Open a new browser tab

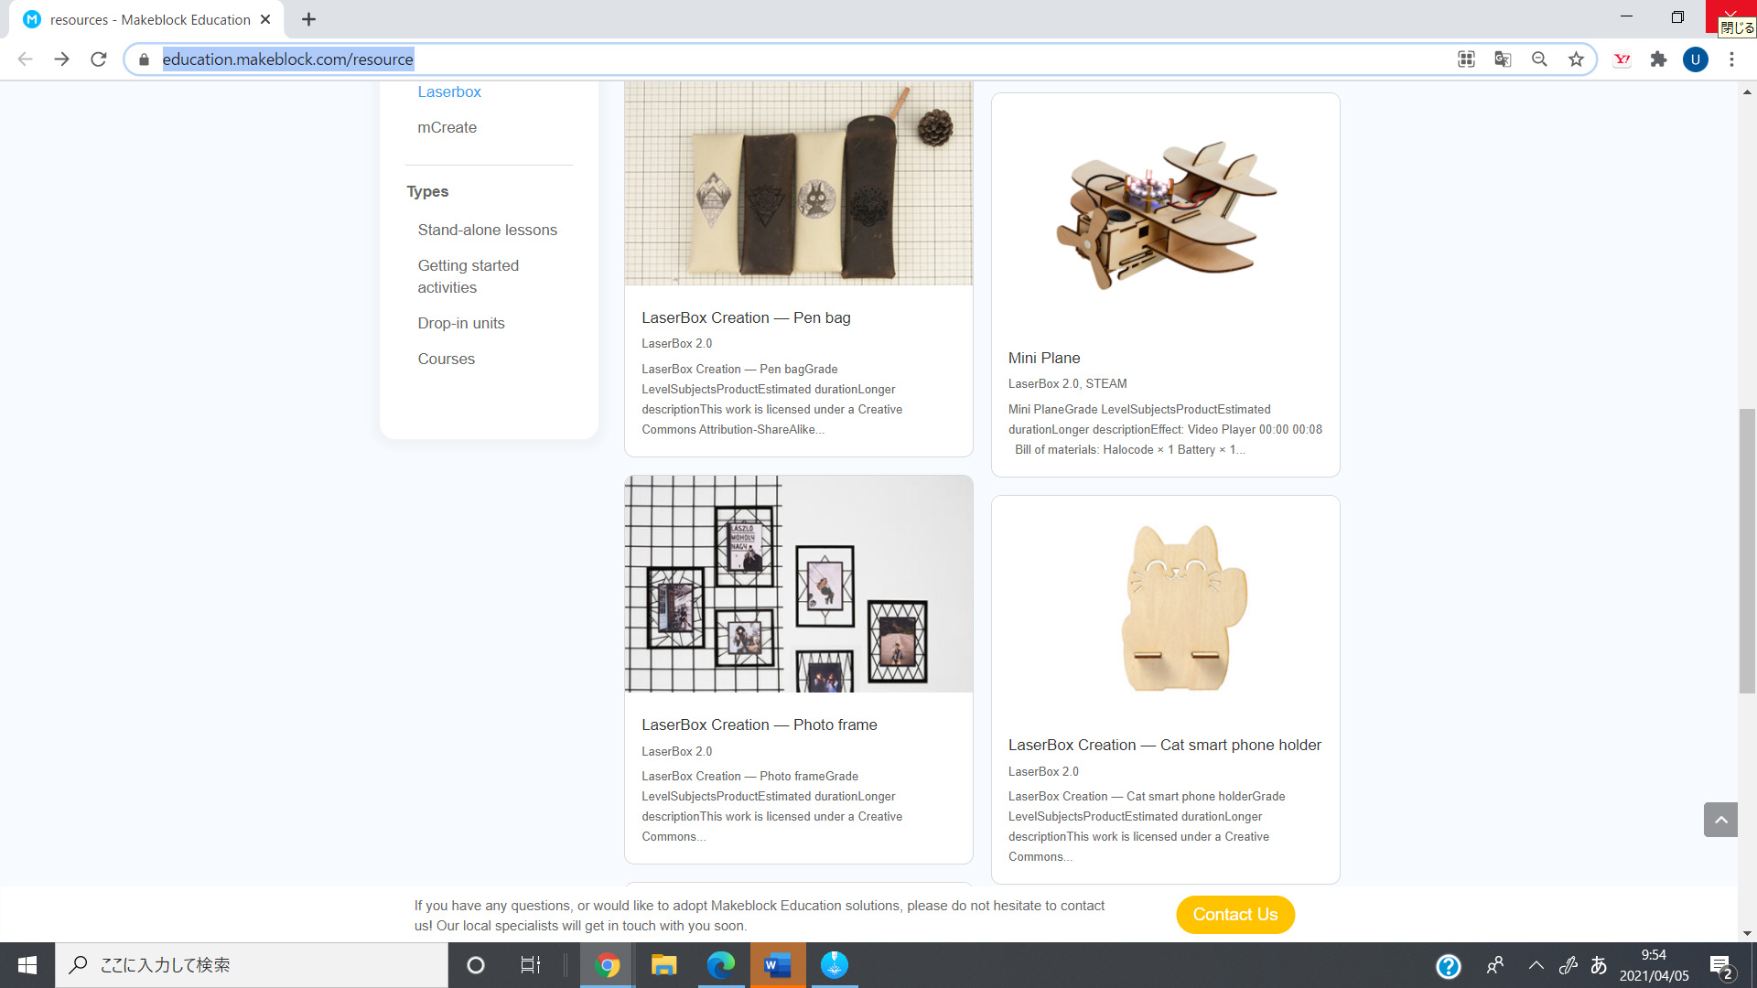coord(308,19)
